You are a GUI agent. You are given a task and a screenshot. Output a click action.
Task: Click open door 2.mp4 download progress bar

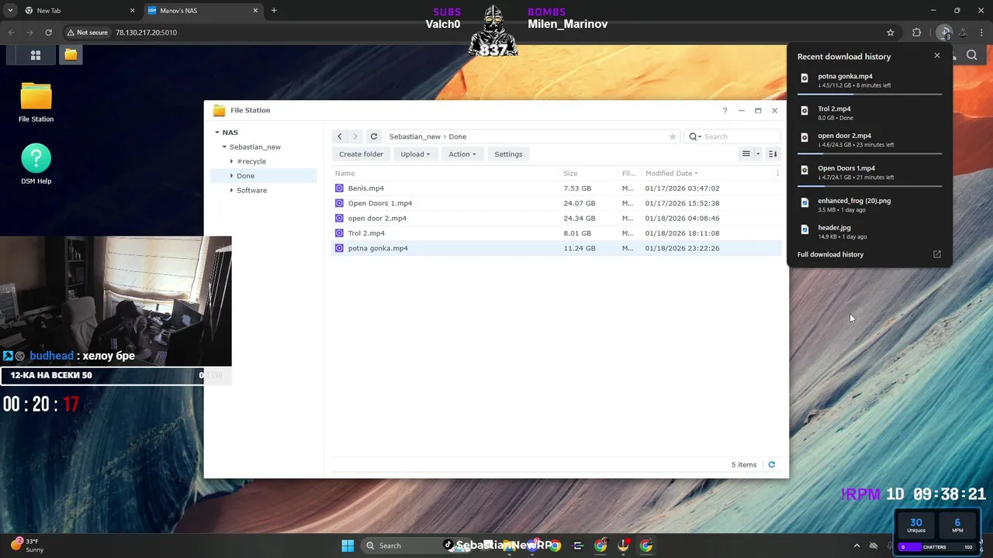pyautogui.click(x=870, y=153)
